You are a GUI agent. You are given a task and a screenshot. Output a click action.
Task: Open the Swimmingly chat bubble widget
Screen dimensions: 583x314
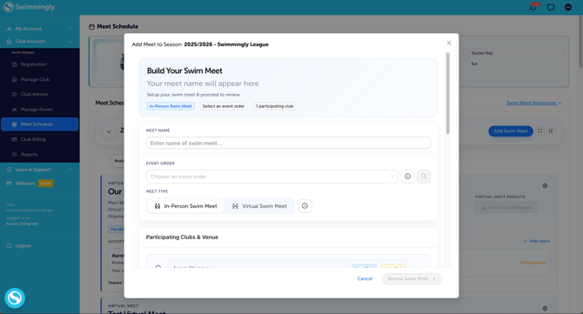click(x=15, y=298)
